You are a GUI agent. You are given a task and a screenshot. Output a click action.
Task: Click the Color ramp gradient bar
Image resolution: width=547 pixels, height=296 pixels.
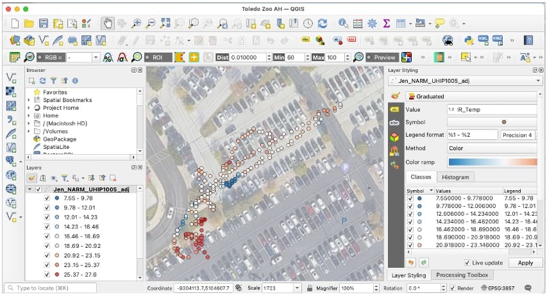click(492, 162)
